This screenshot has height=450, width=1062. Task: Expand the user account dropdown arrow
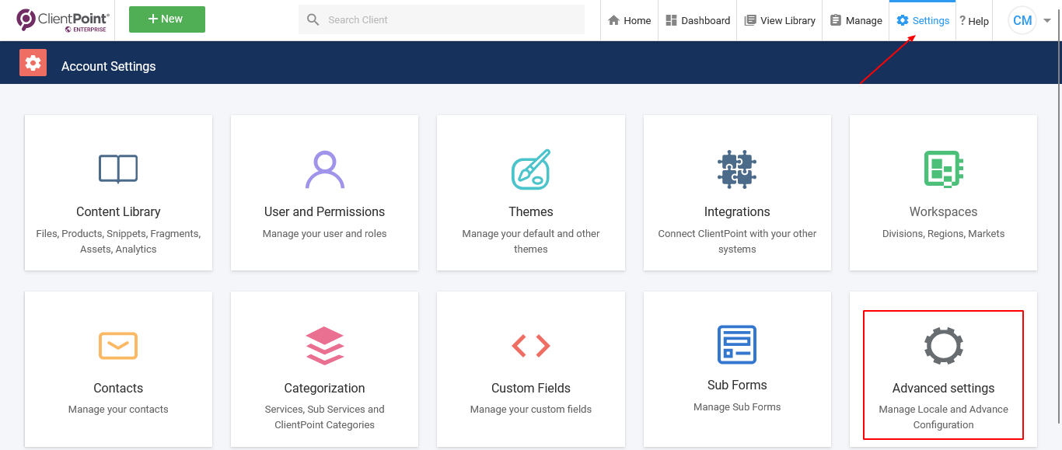tap(1047, 21)
